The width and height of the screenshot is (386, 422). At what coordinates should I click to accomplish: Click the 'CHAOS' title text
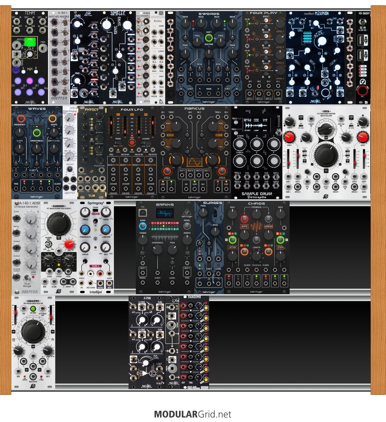tap(256, 203)
